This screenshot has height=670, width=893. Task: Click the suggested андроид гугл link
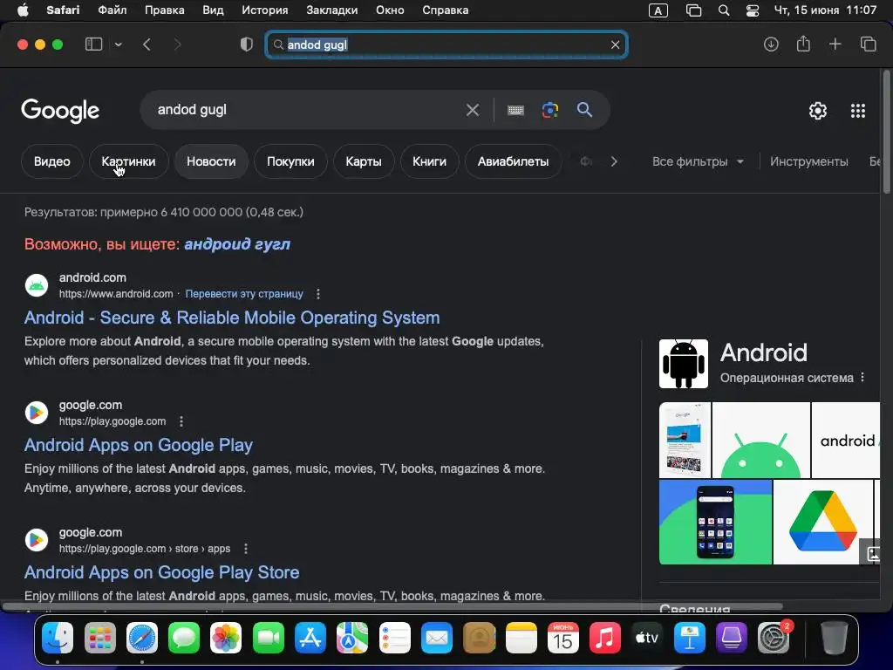(x=237, y=244)
